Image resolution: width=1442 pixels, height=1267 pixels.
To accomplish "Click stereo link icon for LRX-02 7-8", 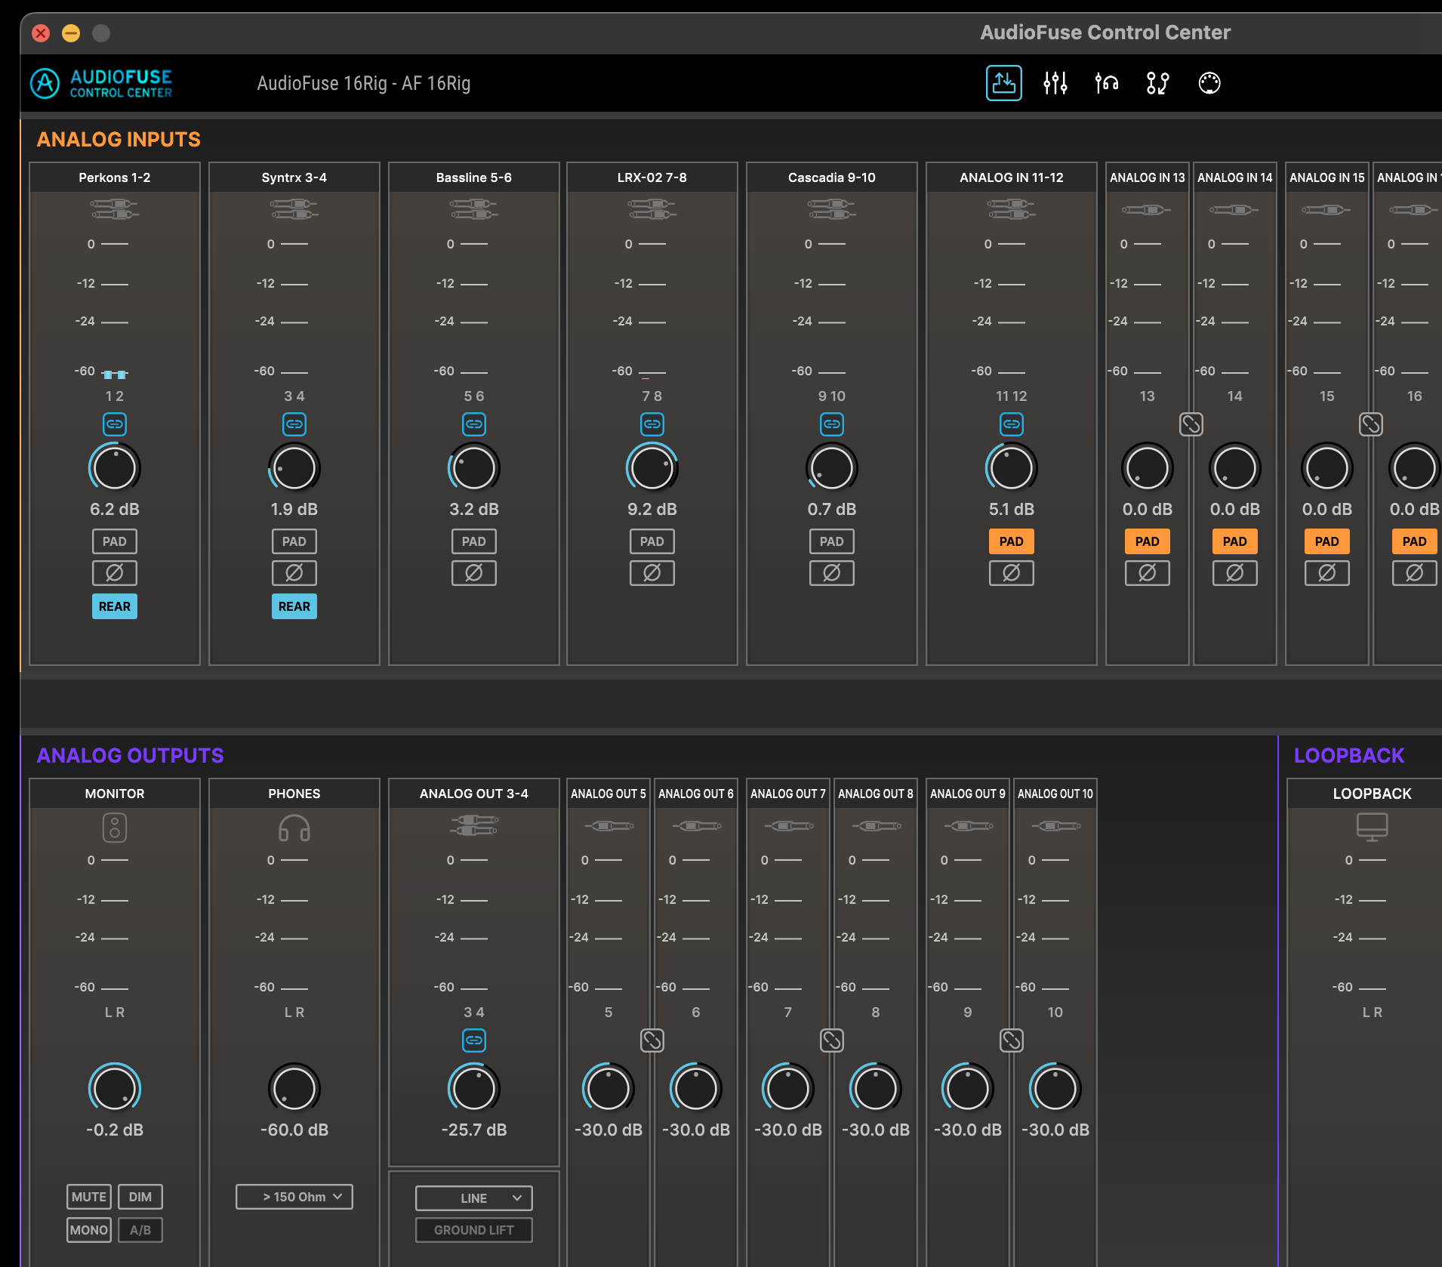I will point(652,424).
